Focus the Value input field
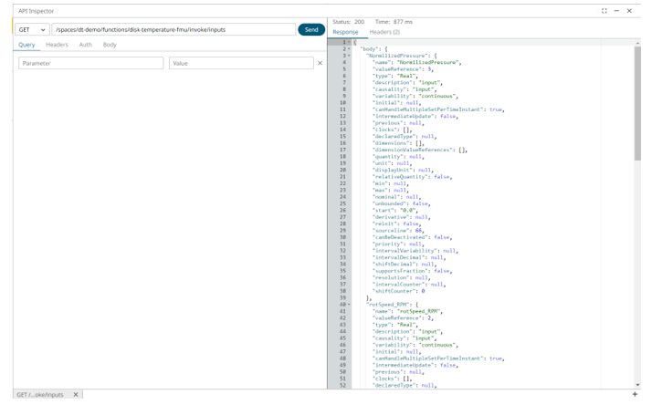The height and width of the screenshot is (405, 662). click(240, 64)
